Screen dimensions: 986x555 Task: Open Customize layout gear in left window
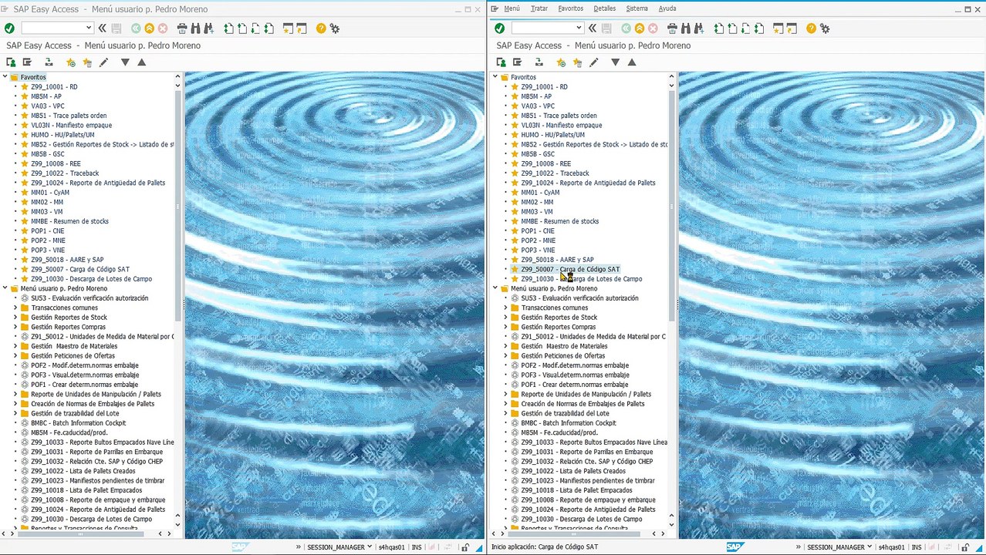pyautogui.click(x=335, y=29)
